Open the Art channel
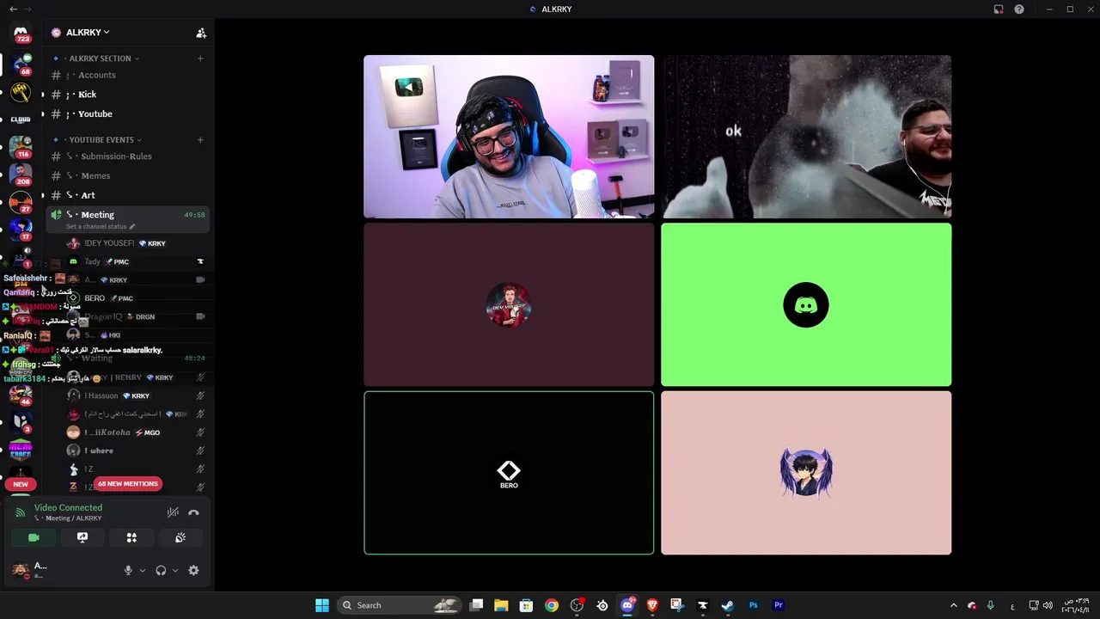Viewport: 1100px width, 619px height. click(x=127, y=195)
